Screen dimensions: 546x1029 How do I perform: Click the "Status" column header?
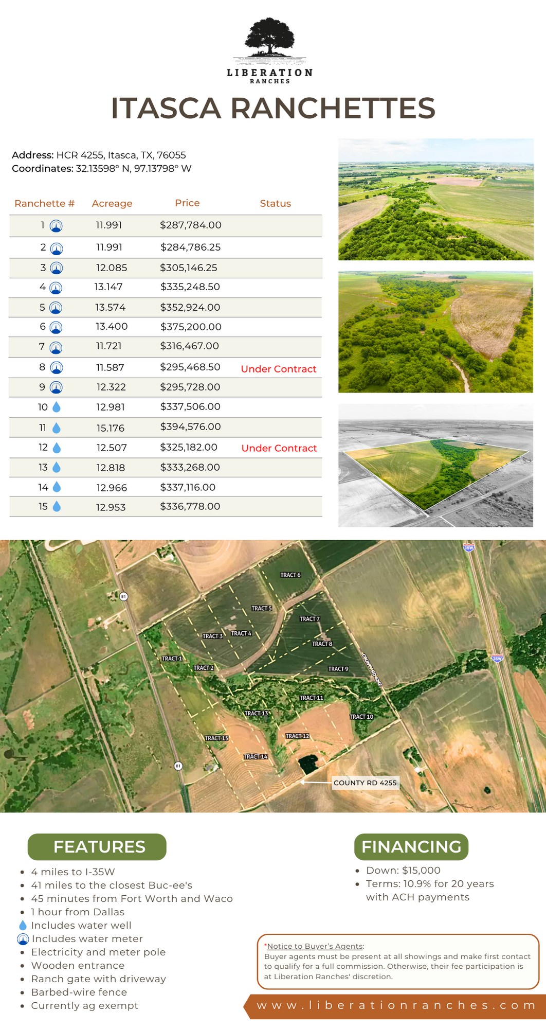tap(276, 203)
